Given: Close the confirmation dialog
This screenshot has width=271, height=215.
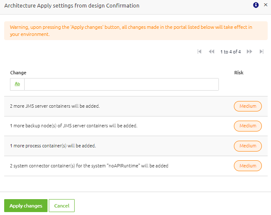Looking at the screenshot, I should 266,5.
